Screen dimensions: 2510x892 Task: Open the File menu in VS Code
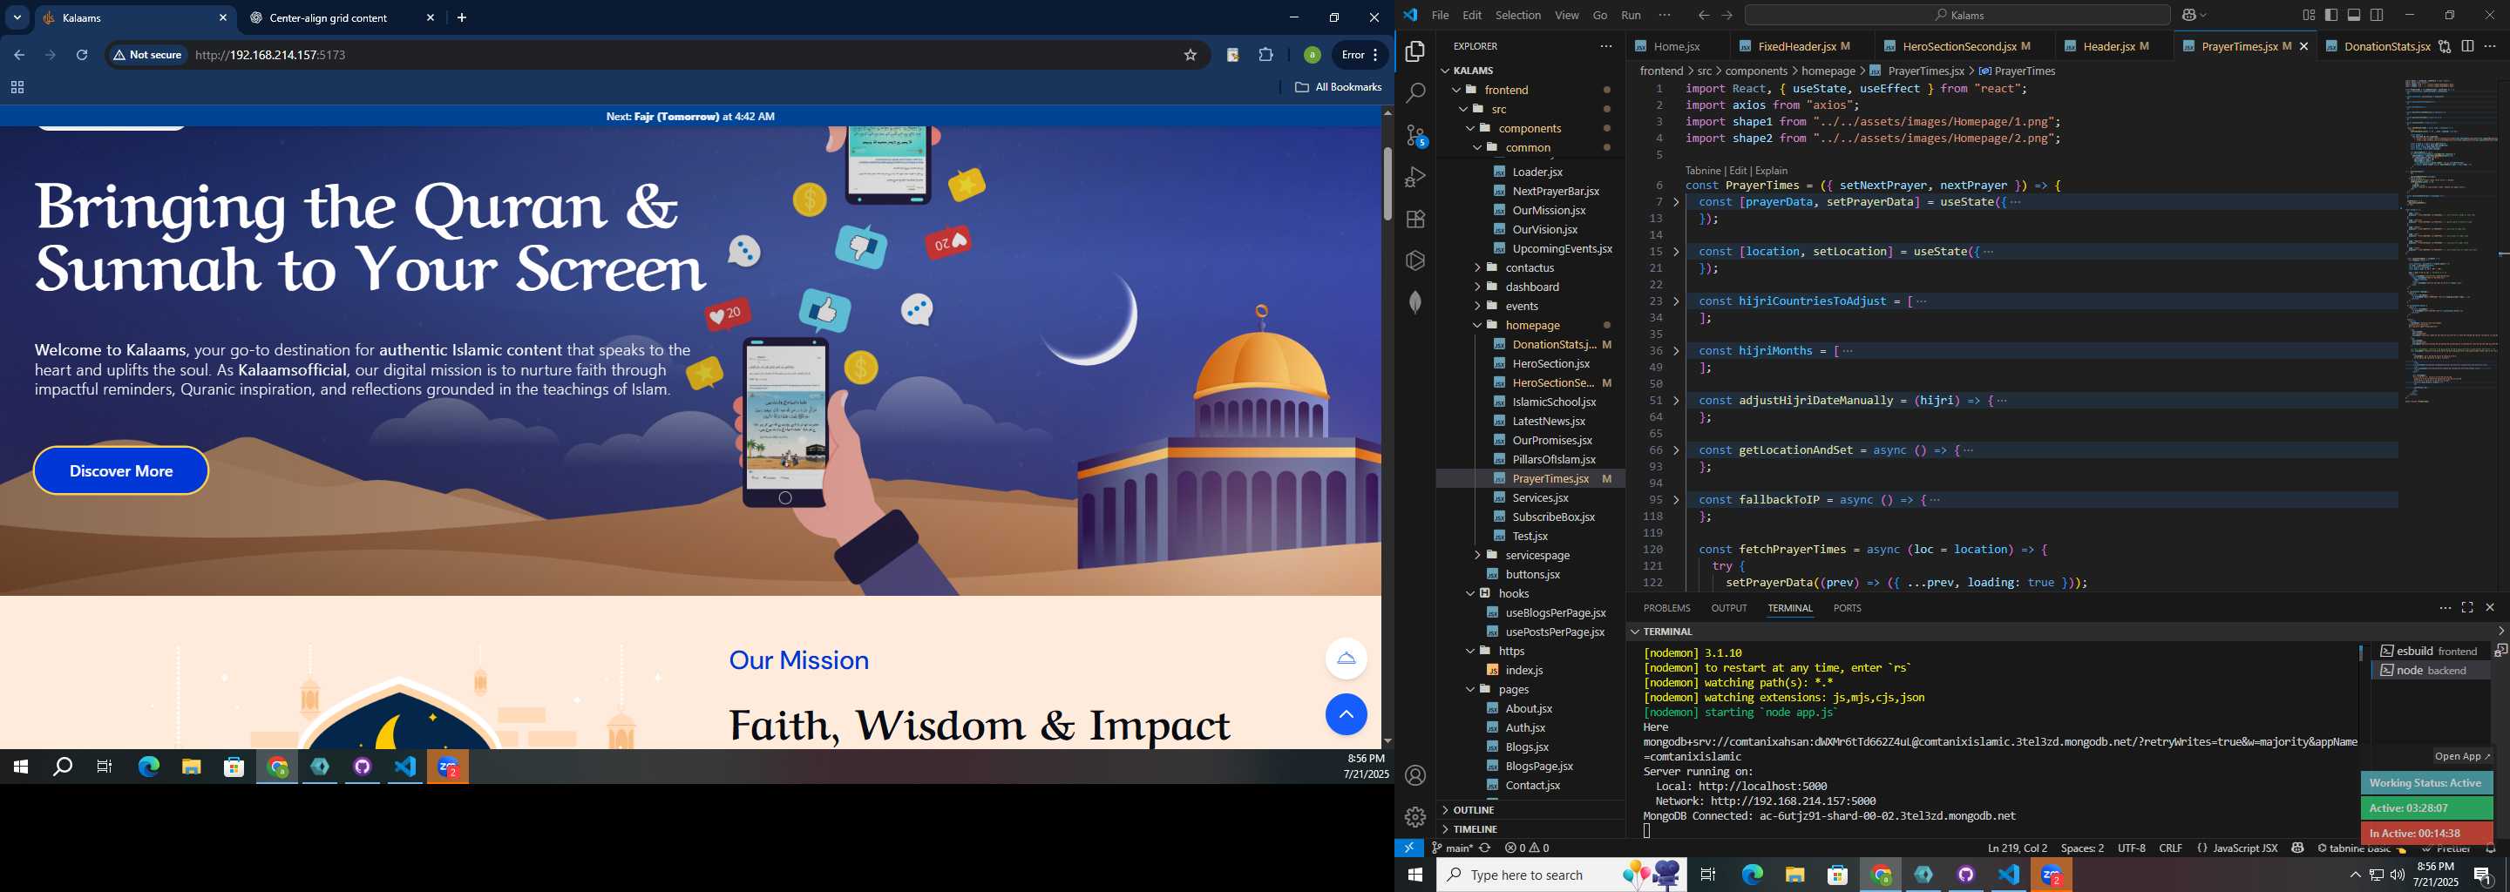point(1439,16)
